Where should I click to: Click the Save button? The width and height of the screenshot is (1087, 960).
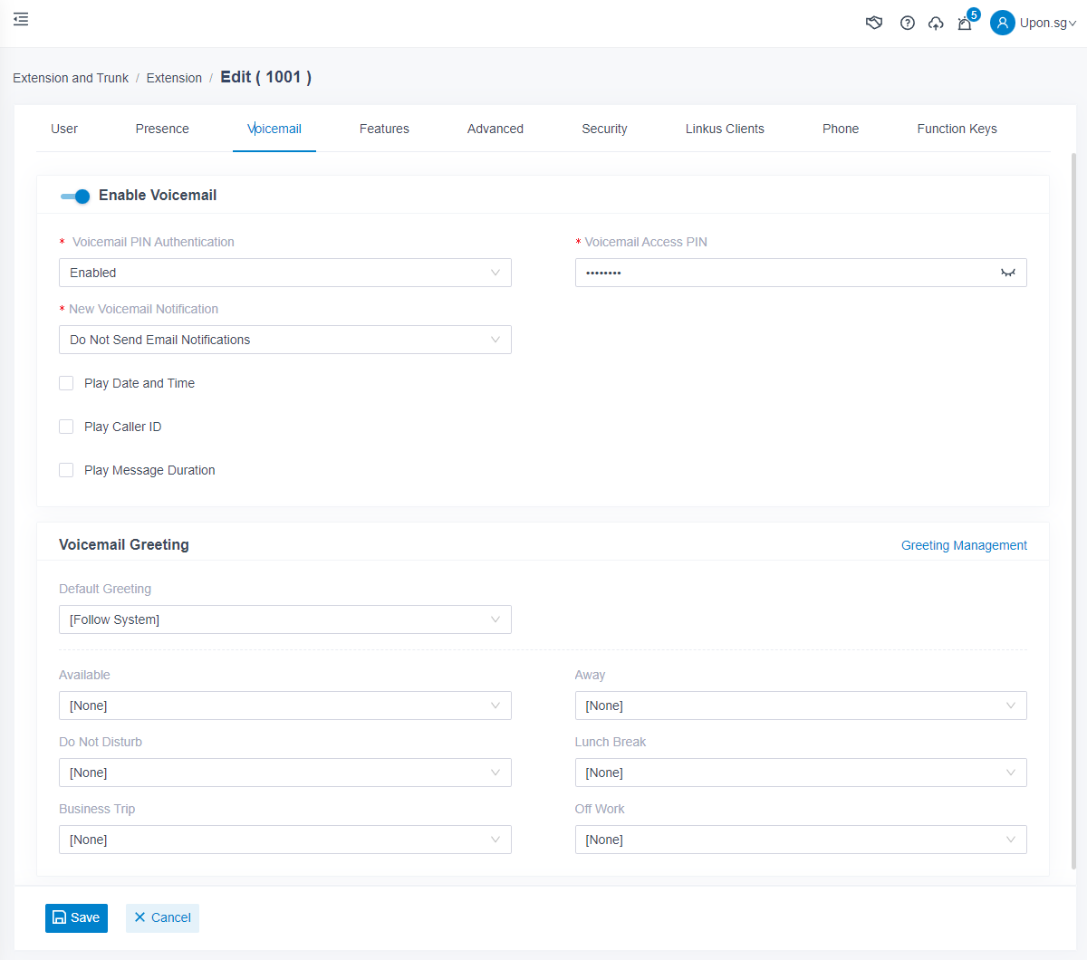[x=76, y=917]
